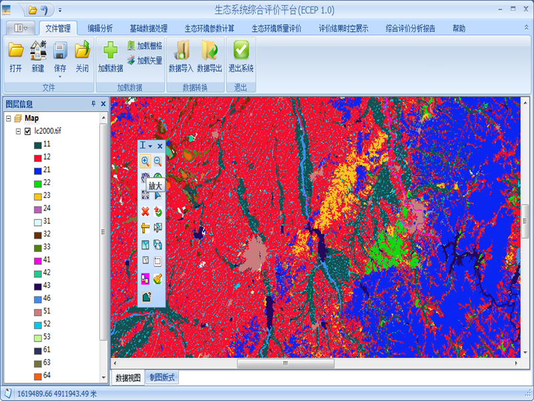Click the red color swatch for class 12
534x401 pixels.
tap(38, 157)
